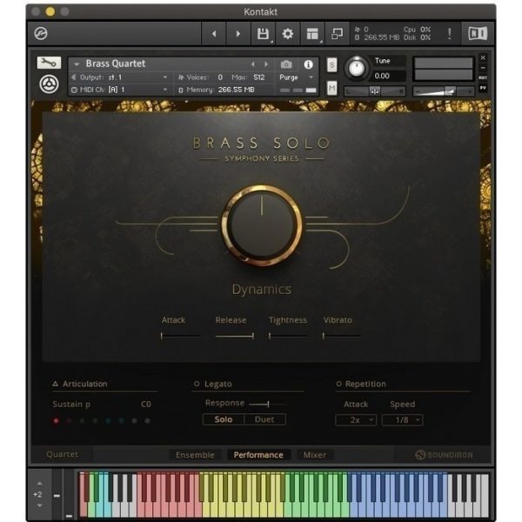Select the last gray articulation slot dot

148,421
